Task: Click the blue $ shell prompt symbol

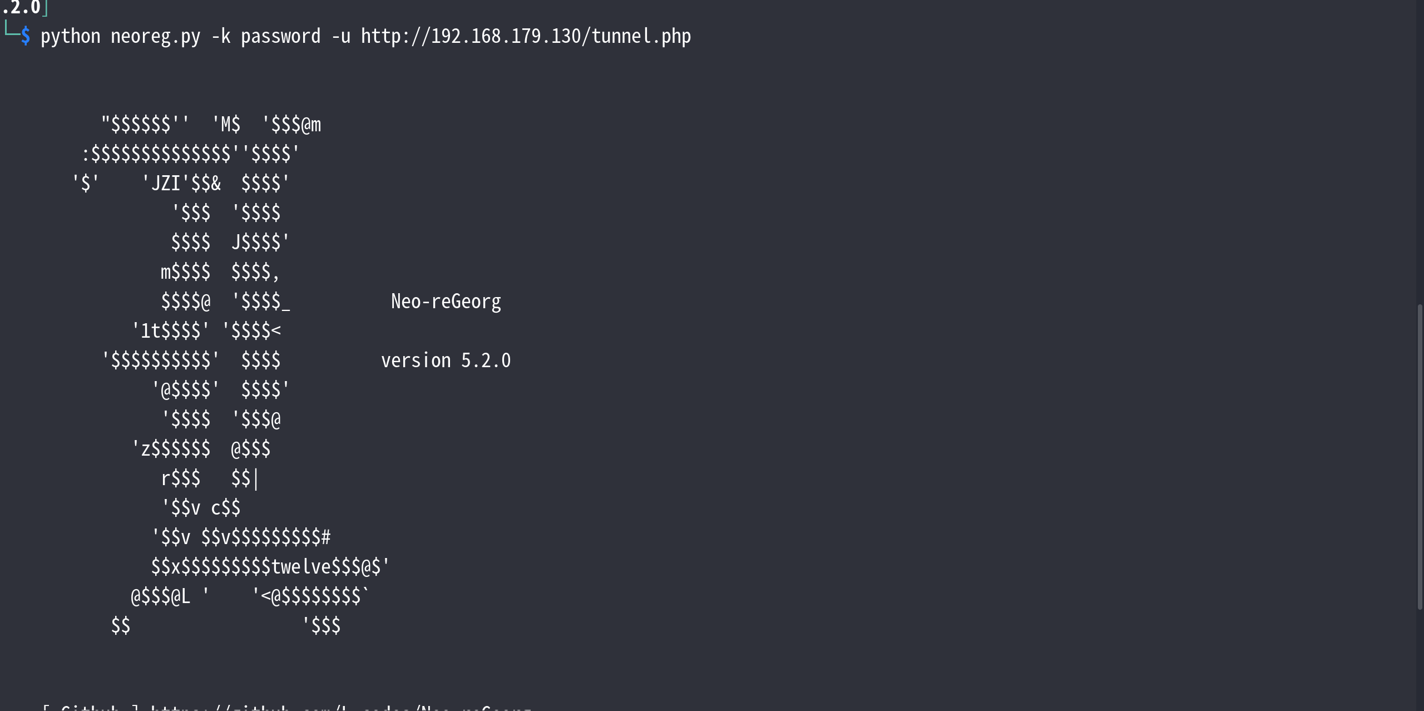Action: point(26,37)
